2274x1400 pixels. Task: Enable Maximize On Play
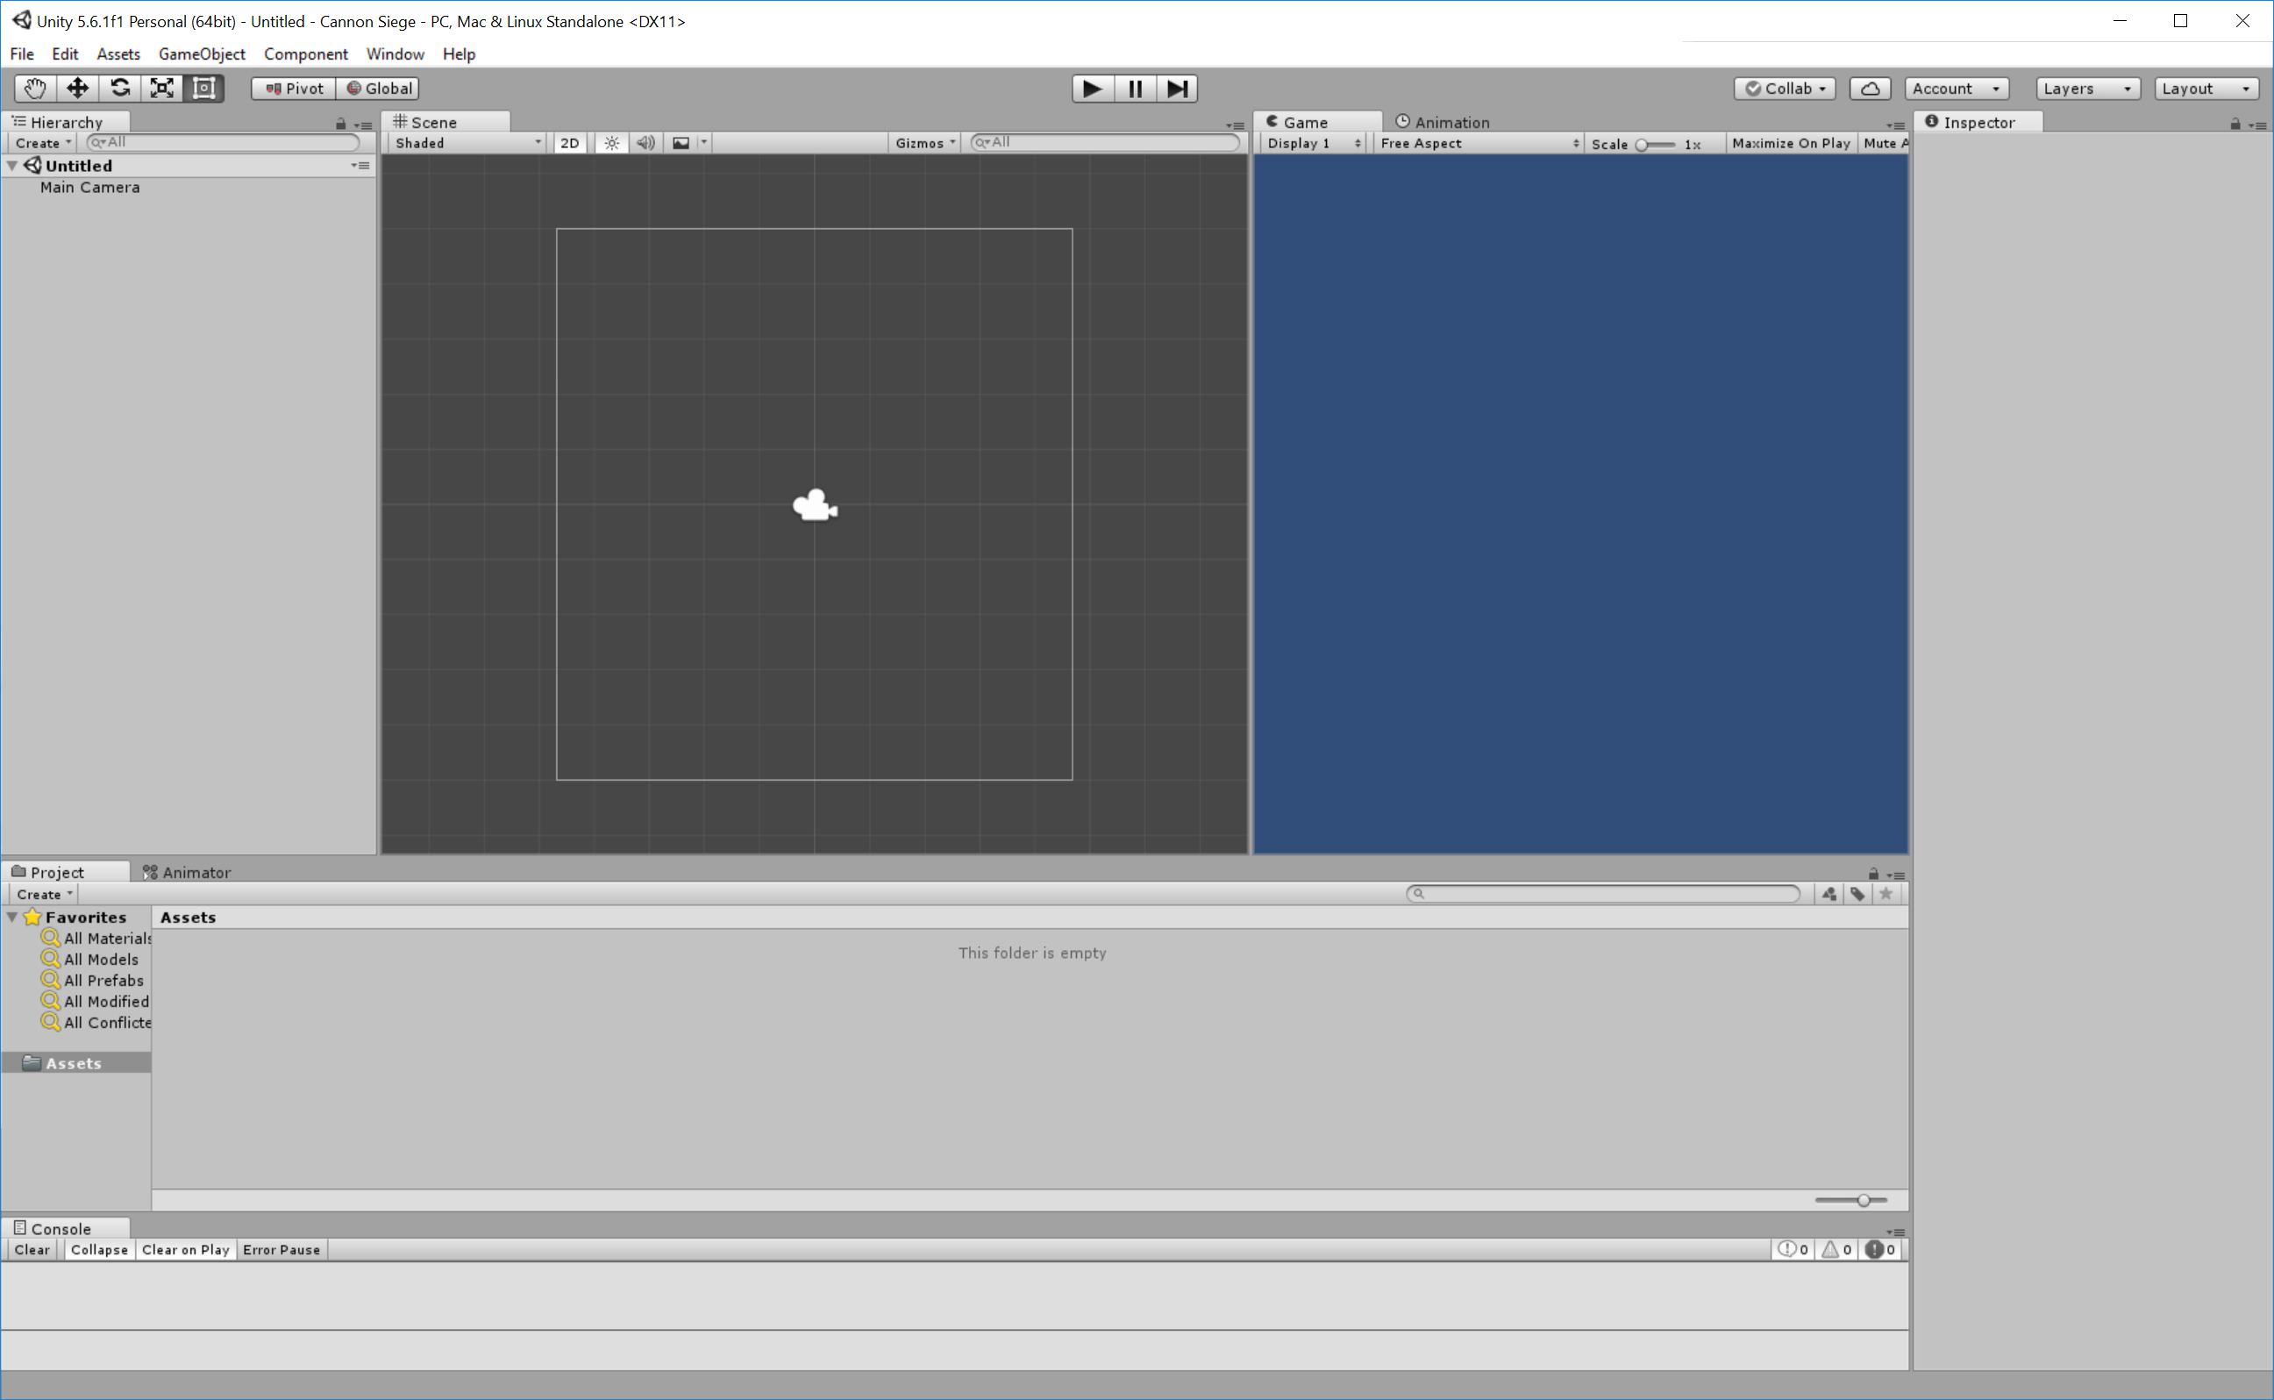1791,144
